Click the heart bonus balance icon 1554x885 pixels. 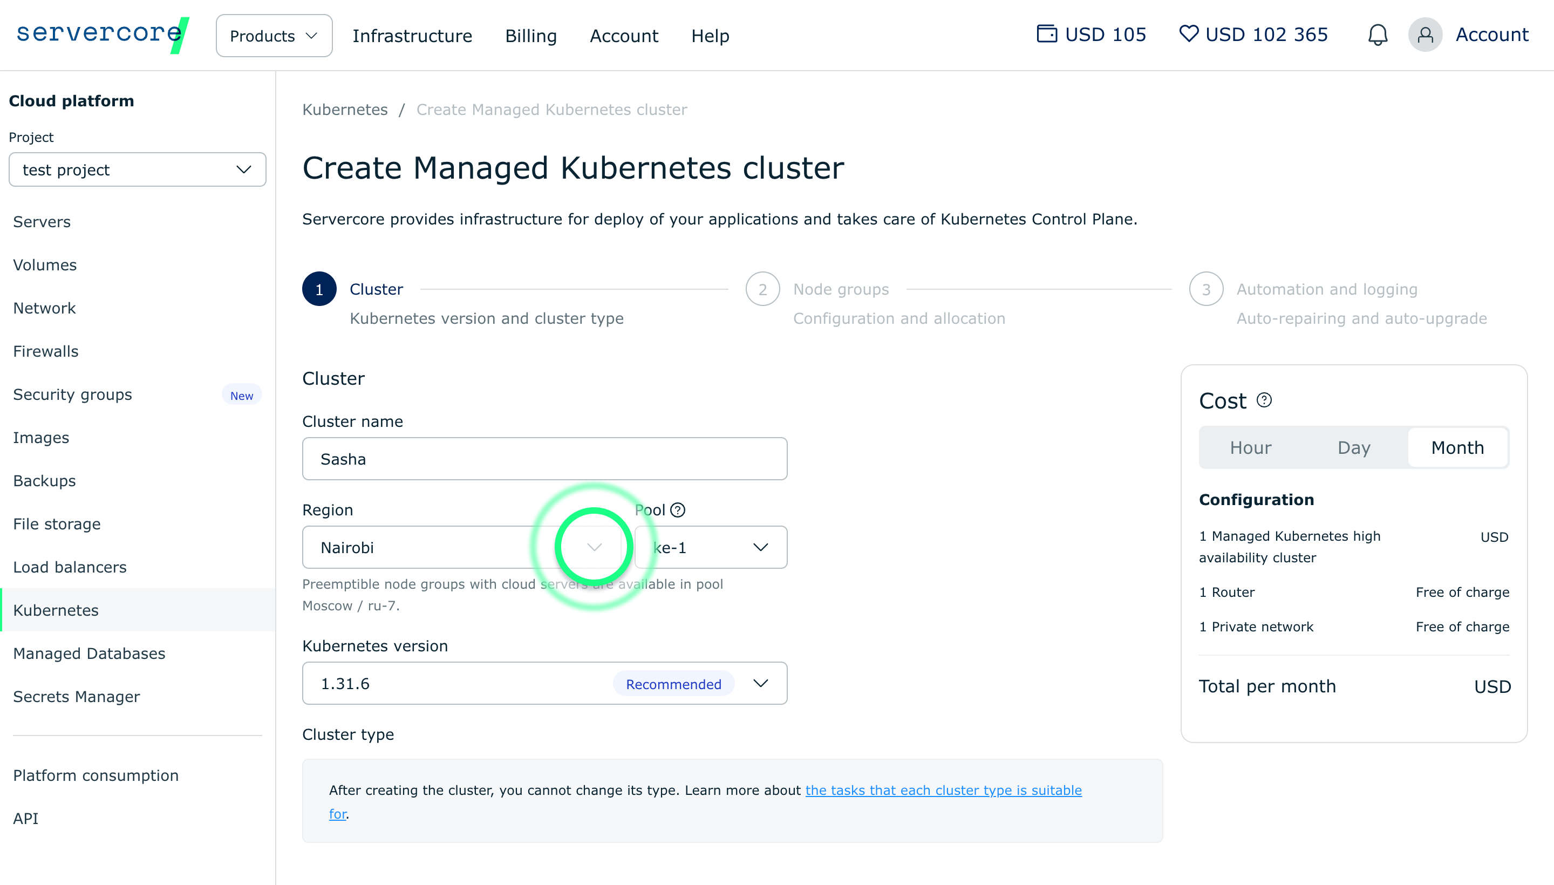click(x=1188, y=33)
